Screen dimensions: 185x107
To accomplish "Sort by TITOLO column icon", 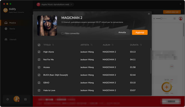I will point(53,45).
